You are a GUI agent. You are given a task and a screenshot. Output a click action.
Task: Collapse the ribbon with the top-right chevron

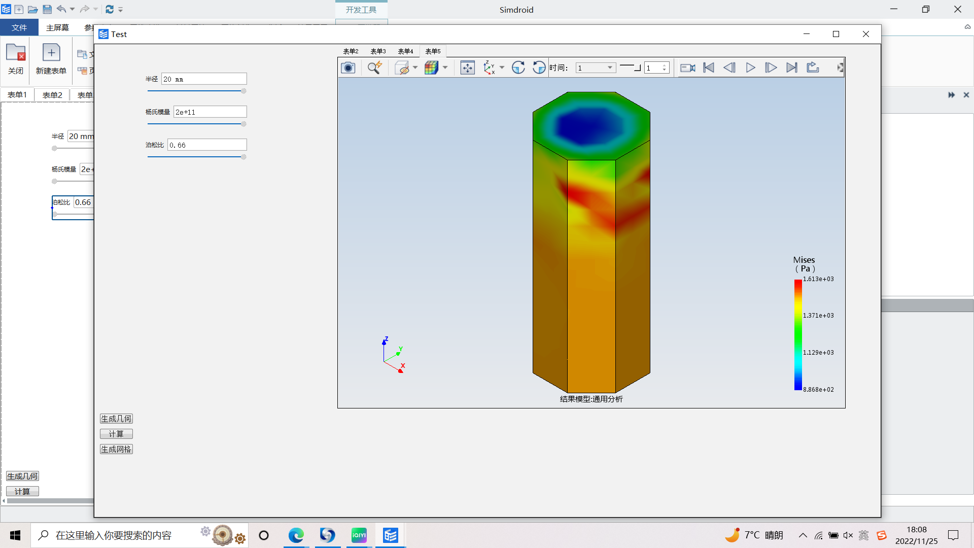click(x=967, y=27)
